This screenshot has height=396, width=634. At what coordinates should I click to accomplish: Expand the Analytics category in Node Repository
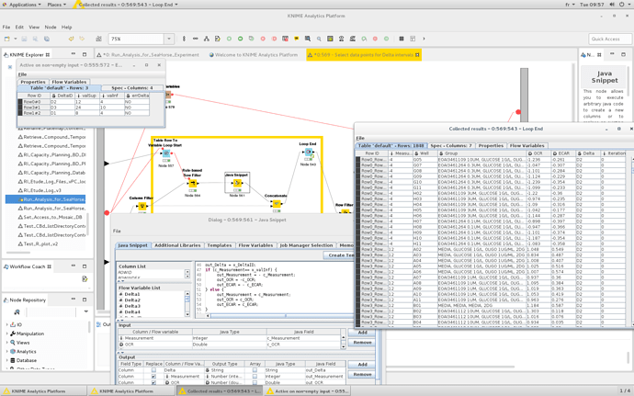[6, 351]
